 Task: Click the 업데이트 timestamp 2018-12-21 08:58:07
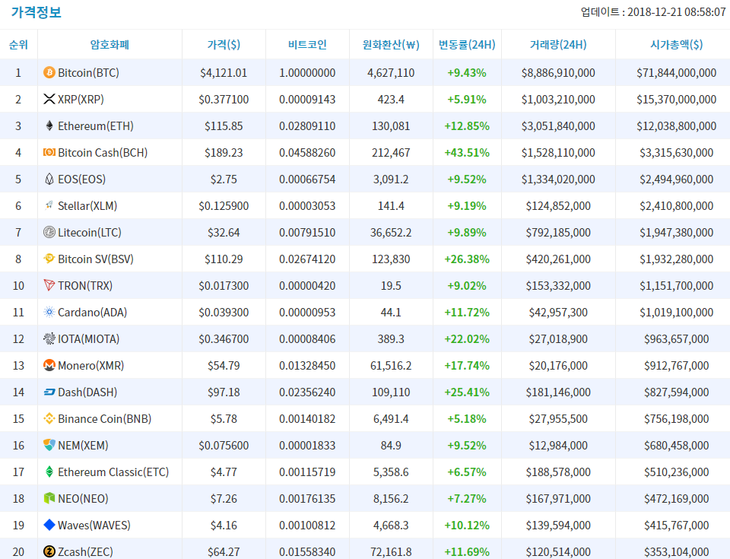(x=677, y=11)
